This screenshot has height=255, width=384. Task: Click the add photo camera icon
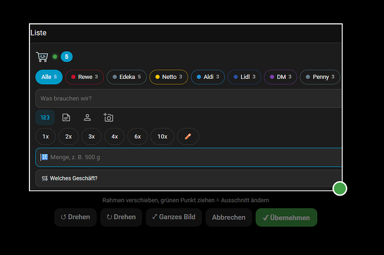[x=109, y=117]
